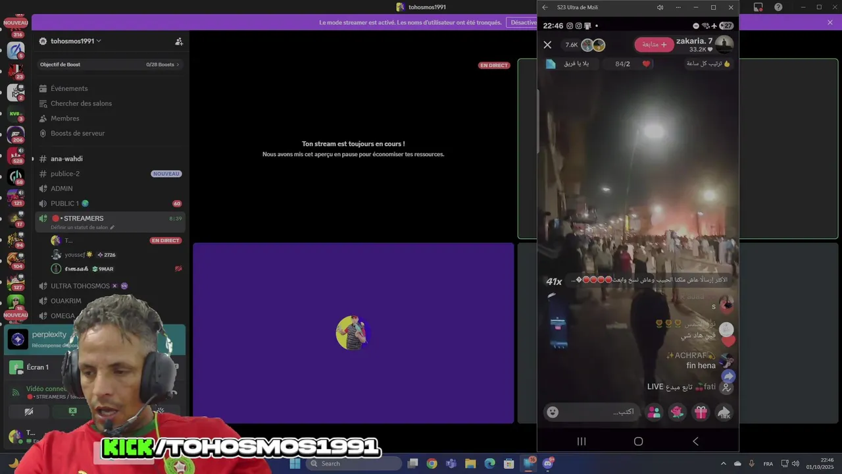The width and height of the screenshot is (842, 474).
Task: Open Discord from the taskbar
Action: tap(548, 463)
